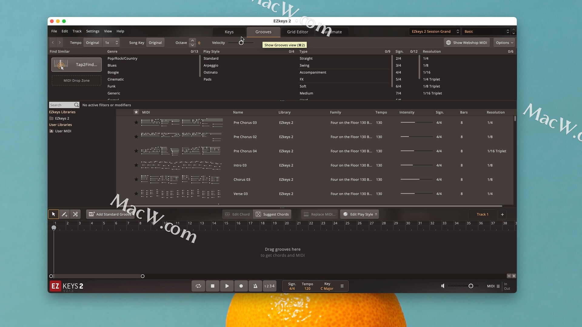
Task: Zoom in the timeline with plus
Action: tap(514, 276)
